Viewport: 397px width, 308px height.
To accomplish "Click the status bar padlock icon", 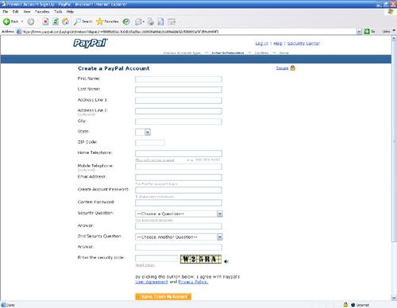I will (345, 305).
